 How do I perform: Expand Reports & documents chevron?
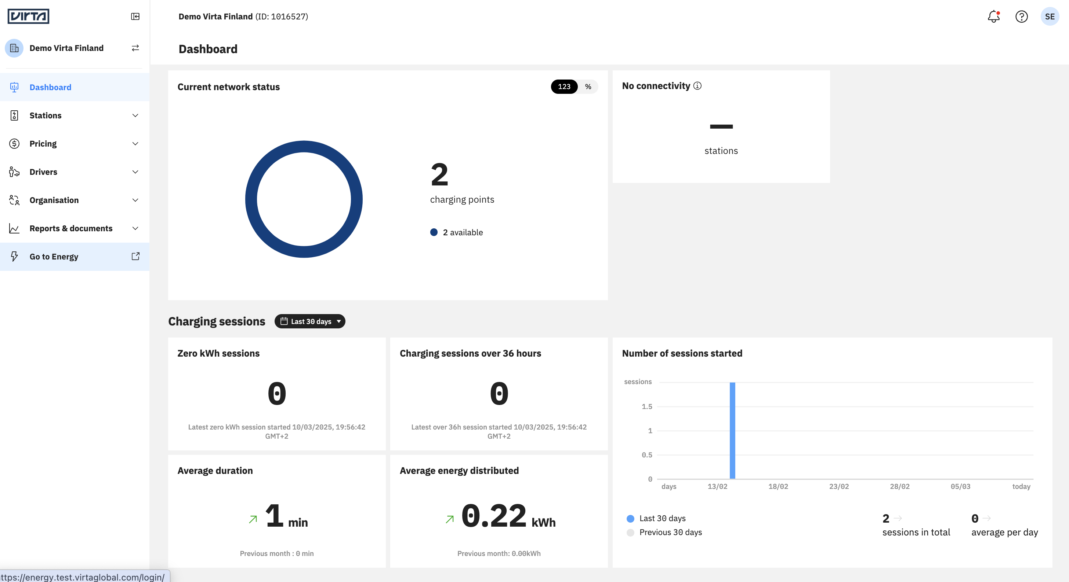click(135, 228)
